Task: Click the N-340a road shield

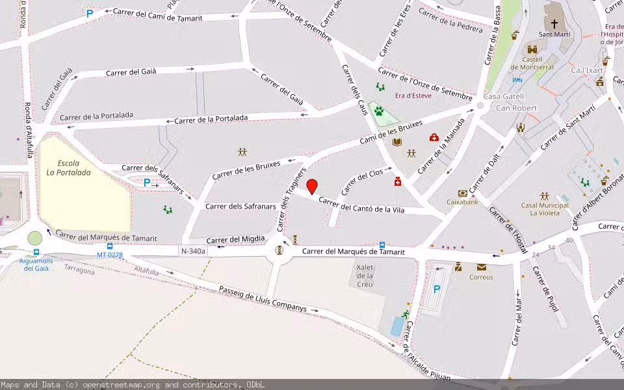Action: 194,251
